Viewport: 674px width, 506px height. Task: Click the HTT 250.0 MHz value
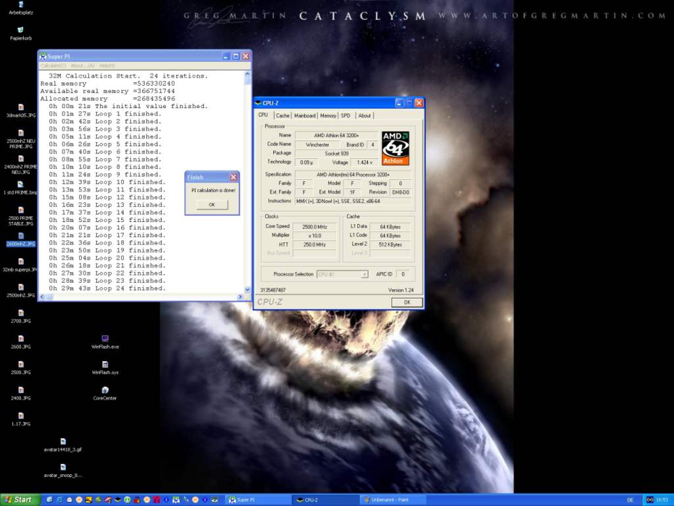click(315, 245)
